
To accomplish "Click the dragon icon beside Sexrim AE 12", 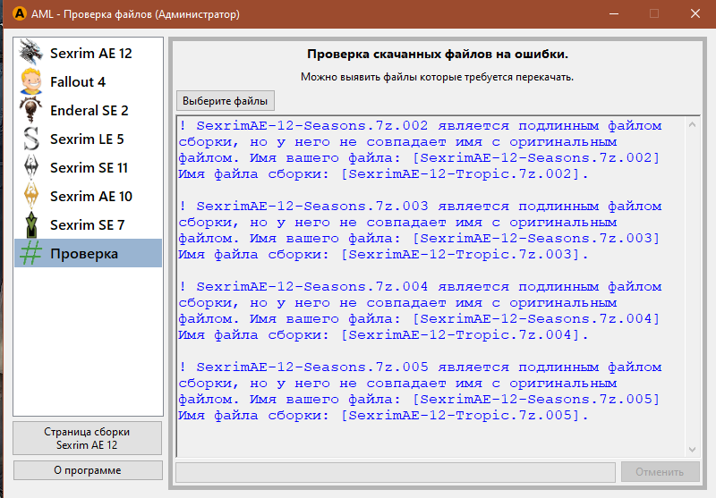I will pyautogui.click(x=31, y=53).
